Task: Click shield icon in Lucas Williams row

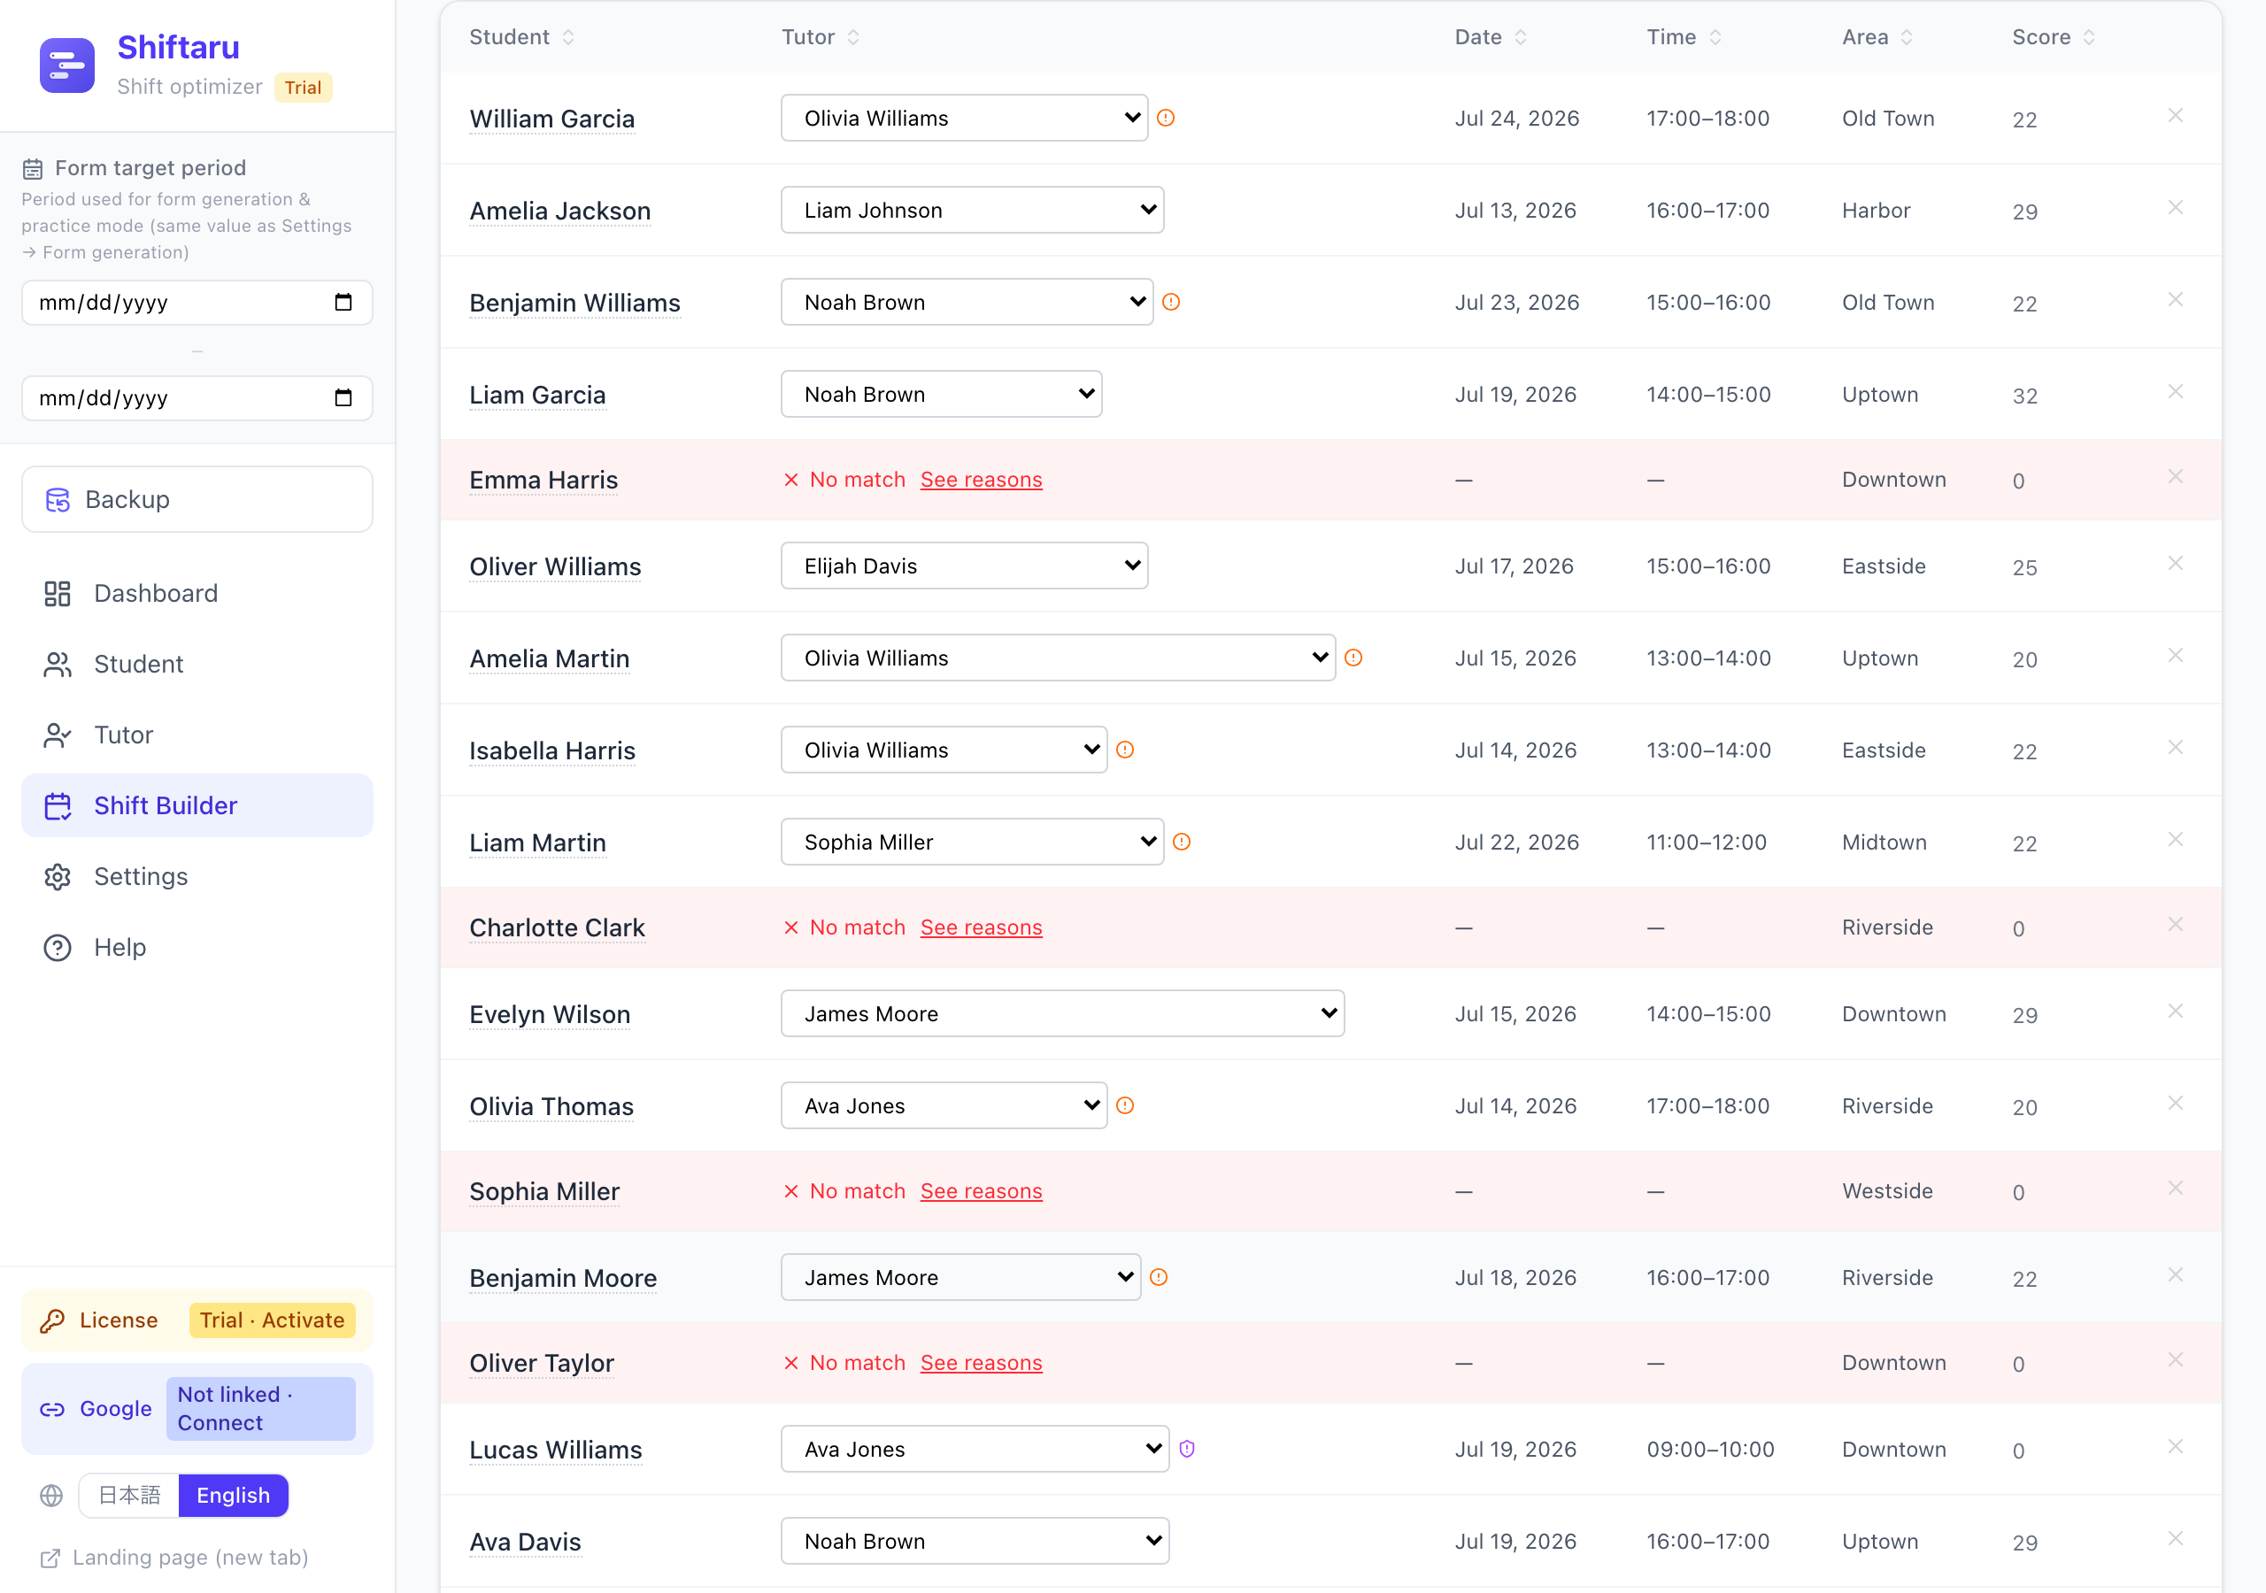Action: (x=1187, y=1449)
